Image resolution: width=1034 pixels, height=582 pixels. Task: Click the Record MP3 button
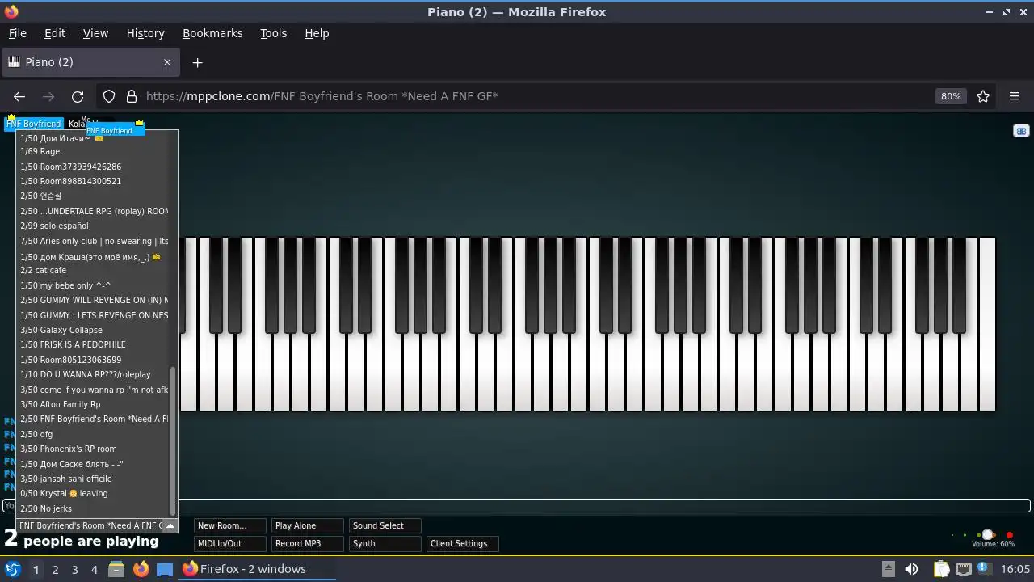coord(308,543)
